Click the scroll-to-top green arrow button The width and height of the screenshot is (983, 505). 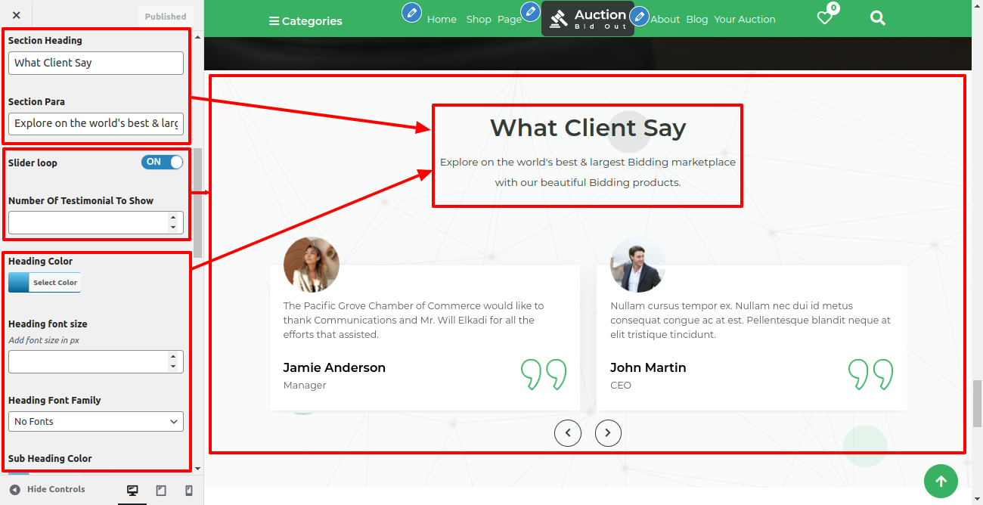pyautogui.click(x=941, y=481)
